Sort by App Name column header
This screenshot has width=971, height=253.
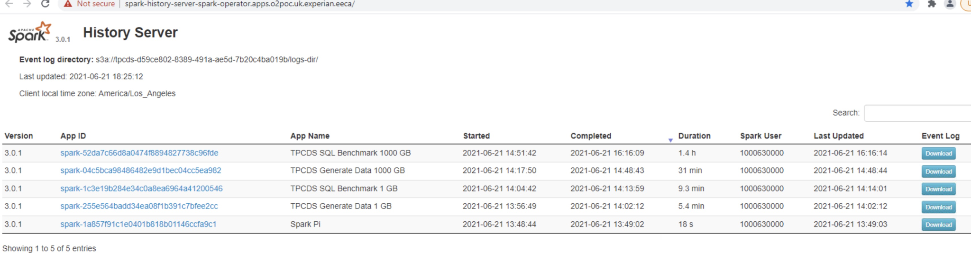310,136
